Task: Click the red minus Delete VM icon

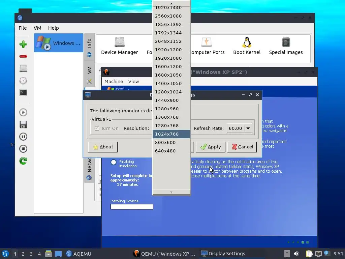Action: (23, 56)
